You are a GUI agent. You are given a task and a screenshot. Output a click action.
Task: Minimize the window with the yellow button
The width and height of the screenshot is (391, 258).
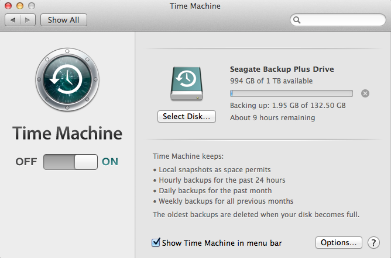20,6
